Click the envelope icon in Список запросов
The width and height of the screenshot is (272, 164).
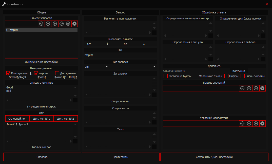pos(68,24)
